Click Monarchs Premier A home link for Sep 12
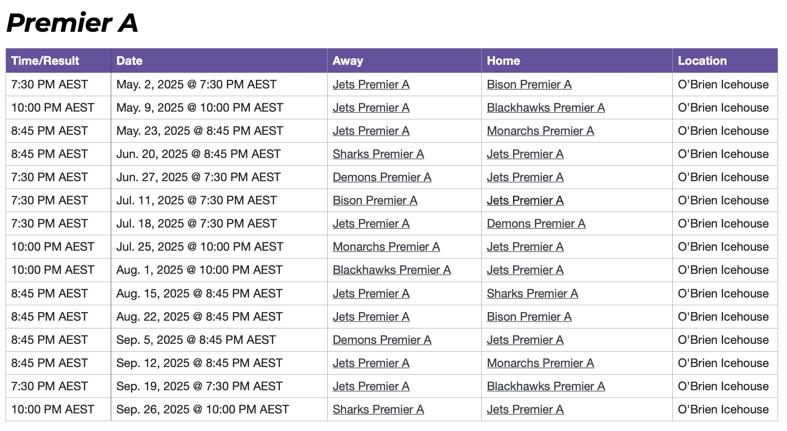Viewport: 787px width, 431px height. tap(540, 363)
